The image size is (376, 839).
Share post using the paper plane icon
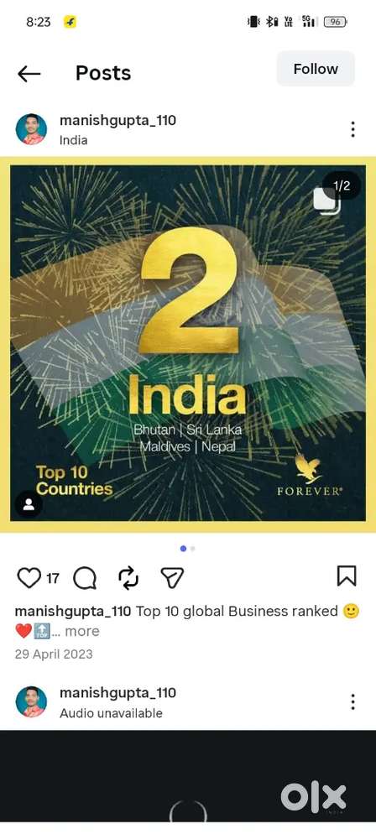click(172, 578)
